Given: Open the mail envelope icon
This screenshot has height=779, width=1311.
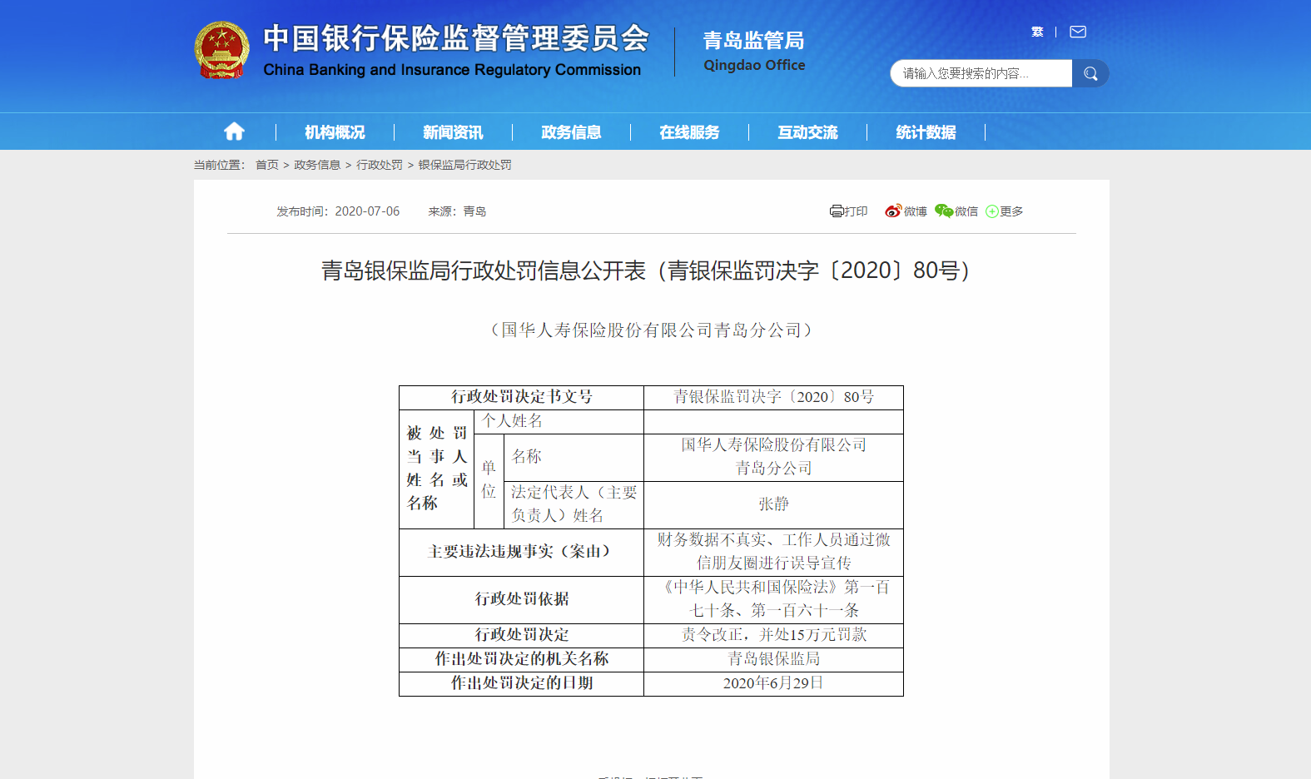Looking at the screenshot, I should tap(1078, 32).
